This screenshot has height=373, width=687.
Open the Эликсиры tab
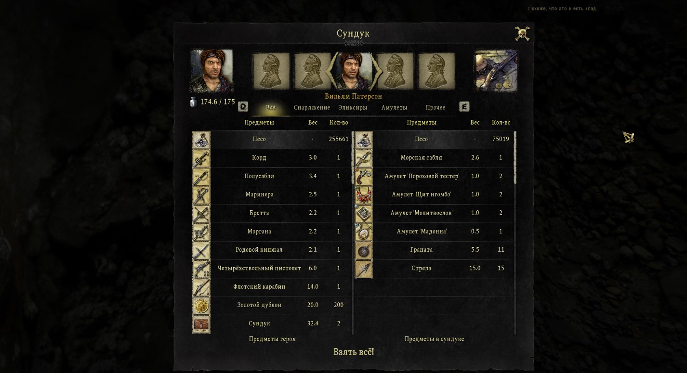click(x=353, y=107)
